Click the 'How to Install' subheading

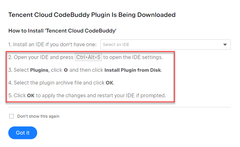[x=62, y=31]
